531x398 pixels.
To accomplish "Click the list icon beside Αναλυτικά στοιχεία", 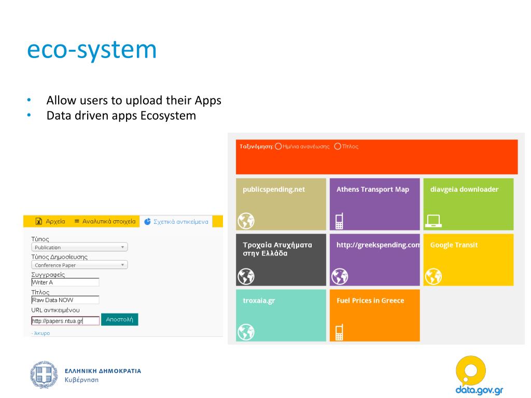I will pyautogui.click(x=77, y=221).
